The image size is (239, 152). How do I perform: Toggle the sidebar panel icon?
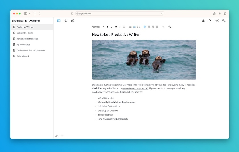(x=59, y=21)
